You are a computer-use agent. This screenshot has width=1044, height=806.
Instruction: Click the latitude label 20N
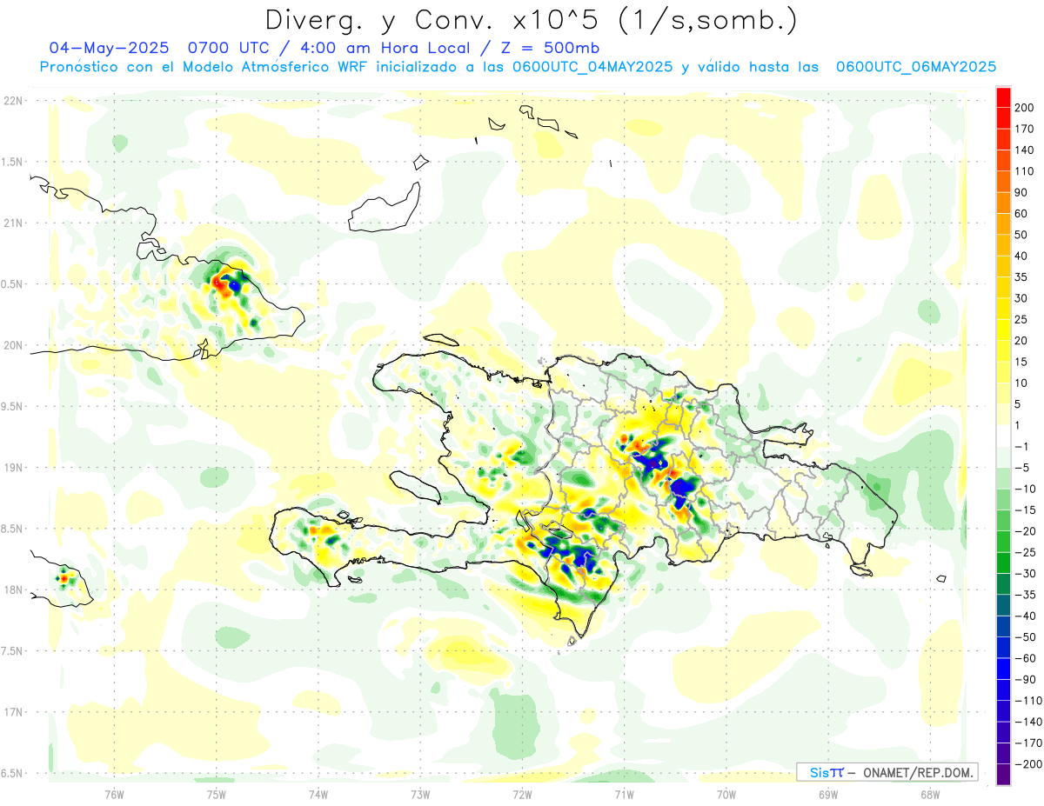click(x=12, y=345)
